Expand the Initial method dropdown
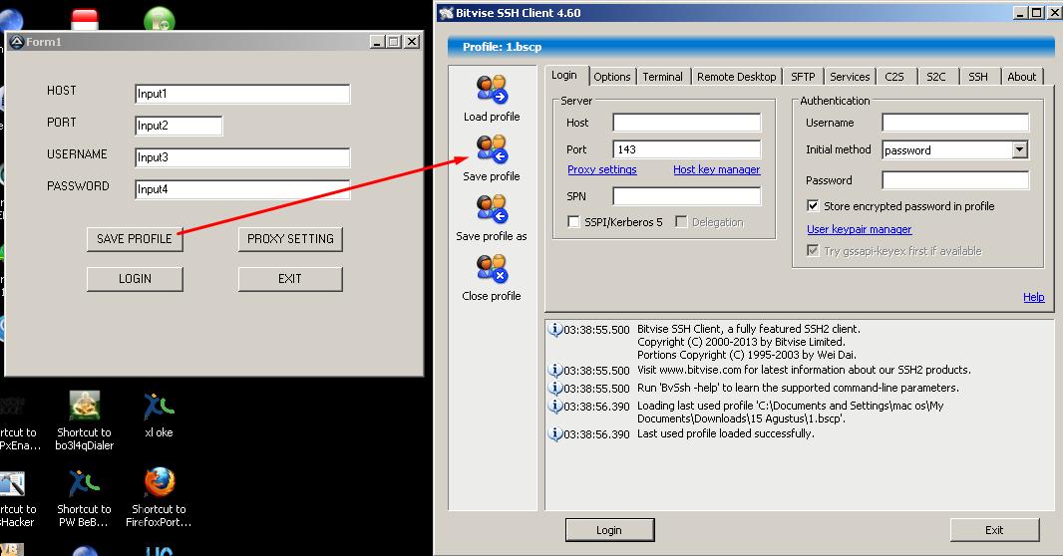 pyautogui.click(x=1019, y=149)
